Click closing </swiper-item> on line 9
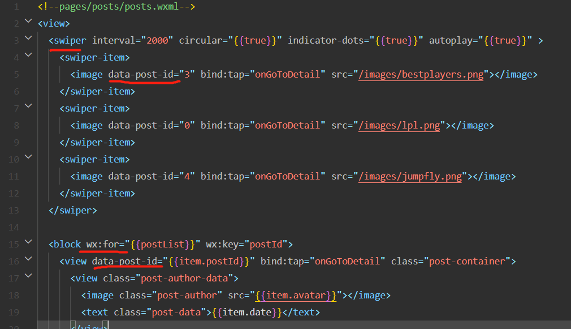The width and height of the screenshot is (571, 329). [x=97, y=143]
